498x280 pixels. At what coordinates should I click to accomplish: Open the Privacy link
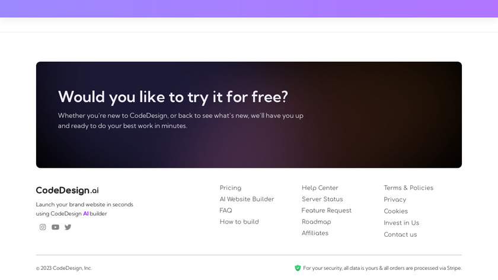[395, 200]
